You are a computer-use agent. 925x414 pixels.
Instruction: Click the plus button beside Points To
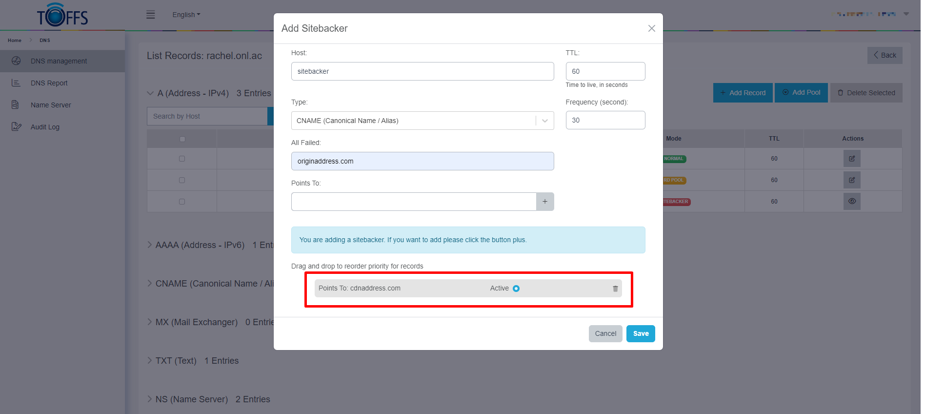coord(545,202)
